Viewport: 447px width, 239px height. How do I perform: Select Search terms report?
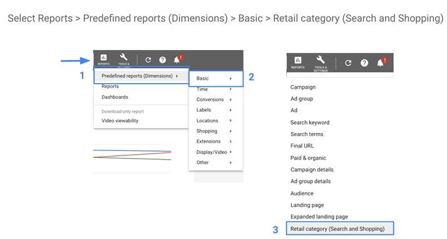(x=307, y=134)
